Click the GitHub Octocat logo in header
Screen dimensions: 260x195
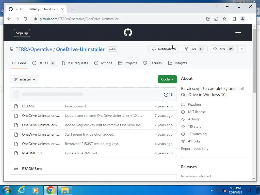pos(128,32)
